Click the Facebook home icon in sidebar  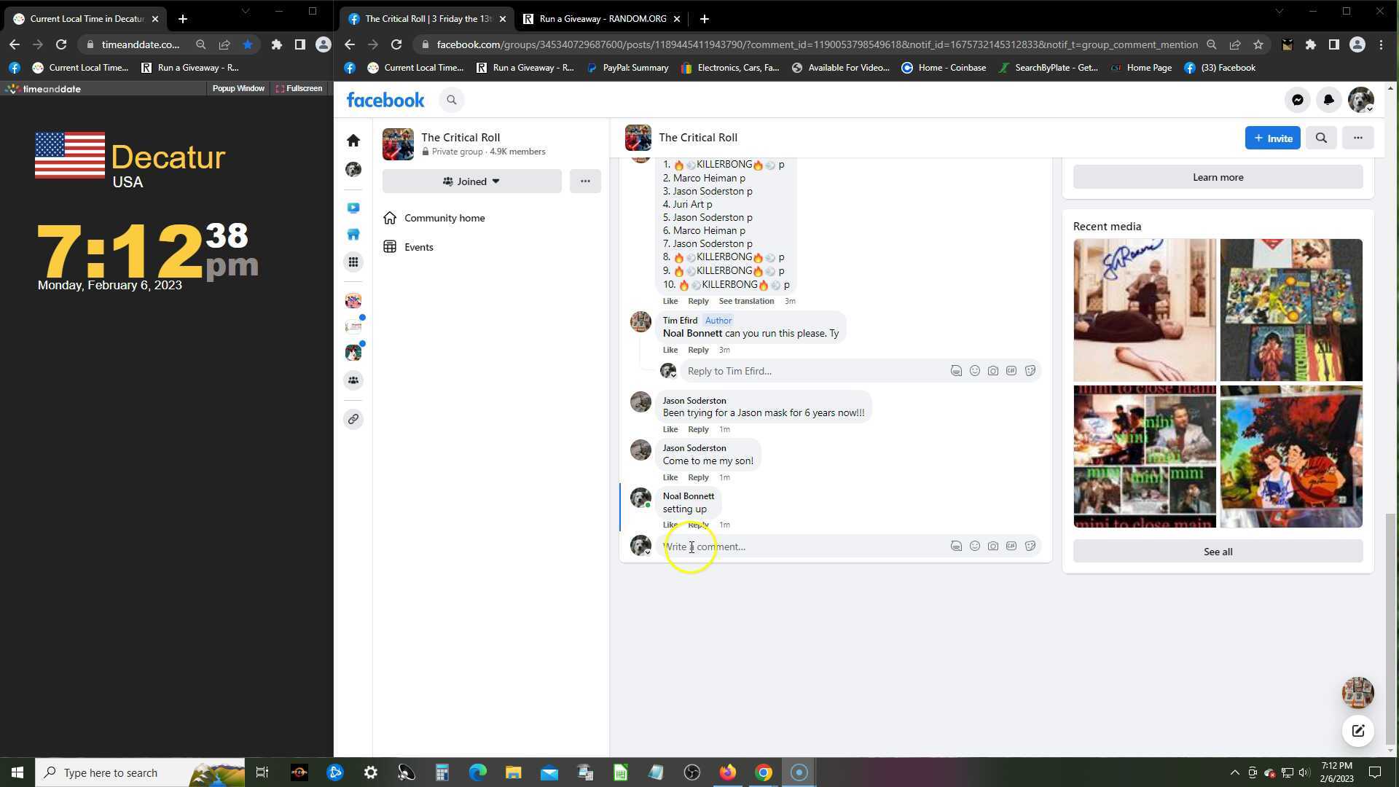coord(353,140)
